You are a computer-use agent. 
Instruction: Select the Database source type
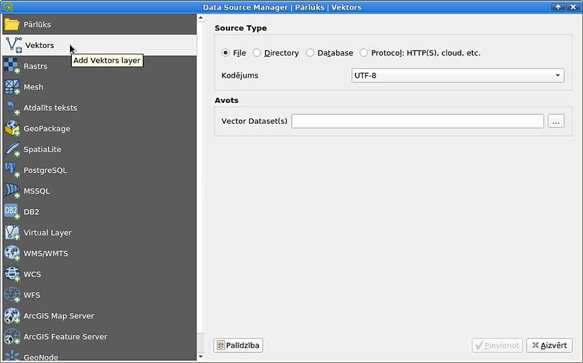330,53
